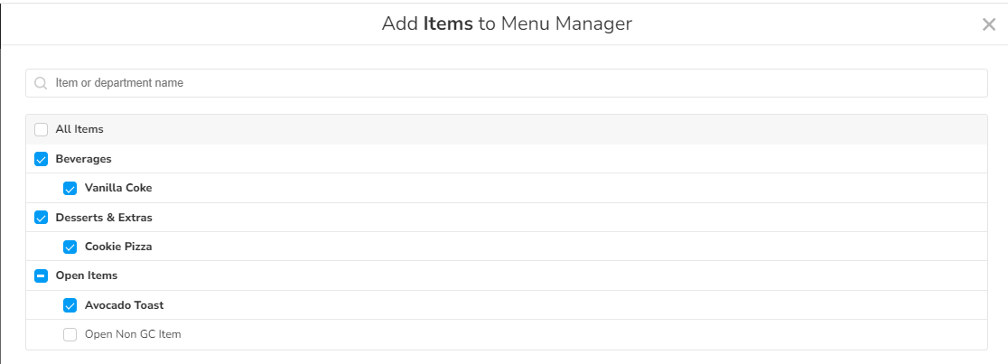The width and height of the screenshot is (1008, 364).
Task: Enable the Open Non GC Item checkbox
Action: [70, 334]
